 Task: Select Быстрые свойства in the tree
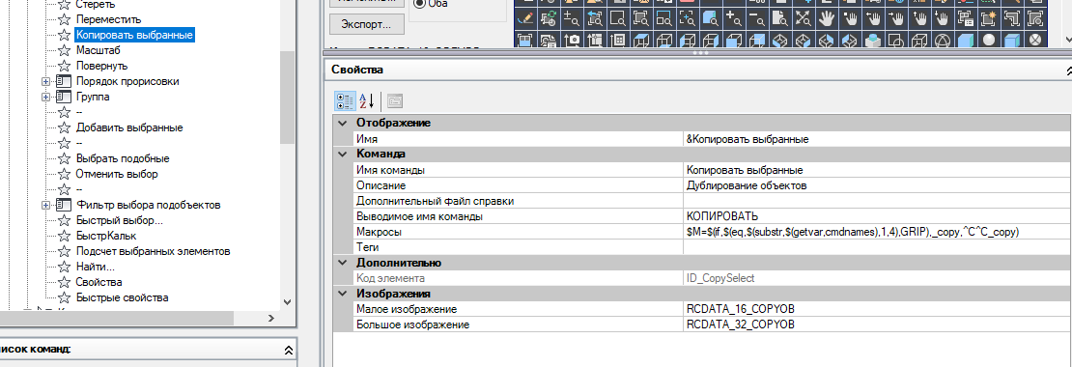click(123, 298)
